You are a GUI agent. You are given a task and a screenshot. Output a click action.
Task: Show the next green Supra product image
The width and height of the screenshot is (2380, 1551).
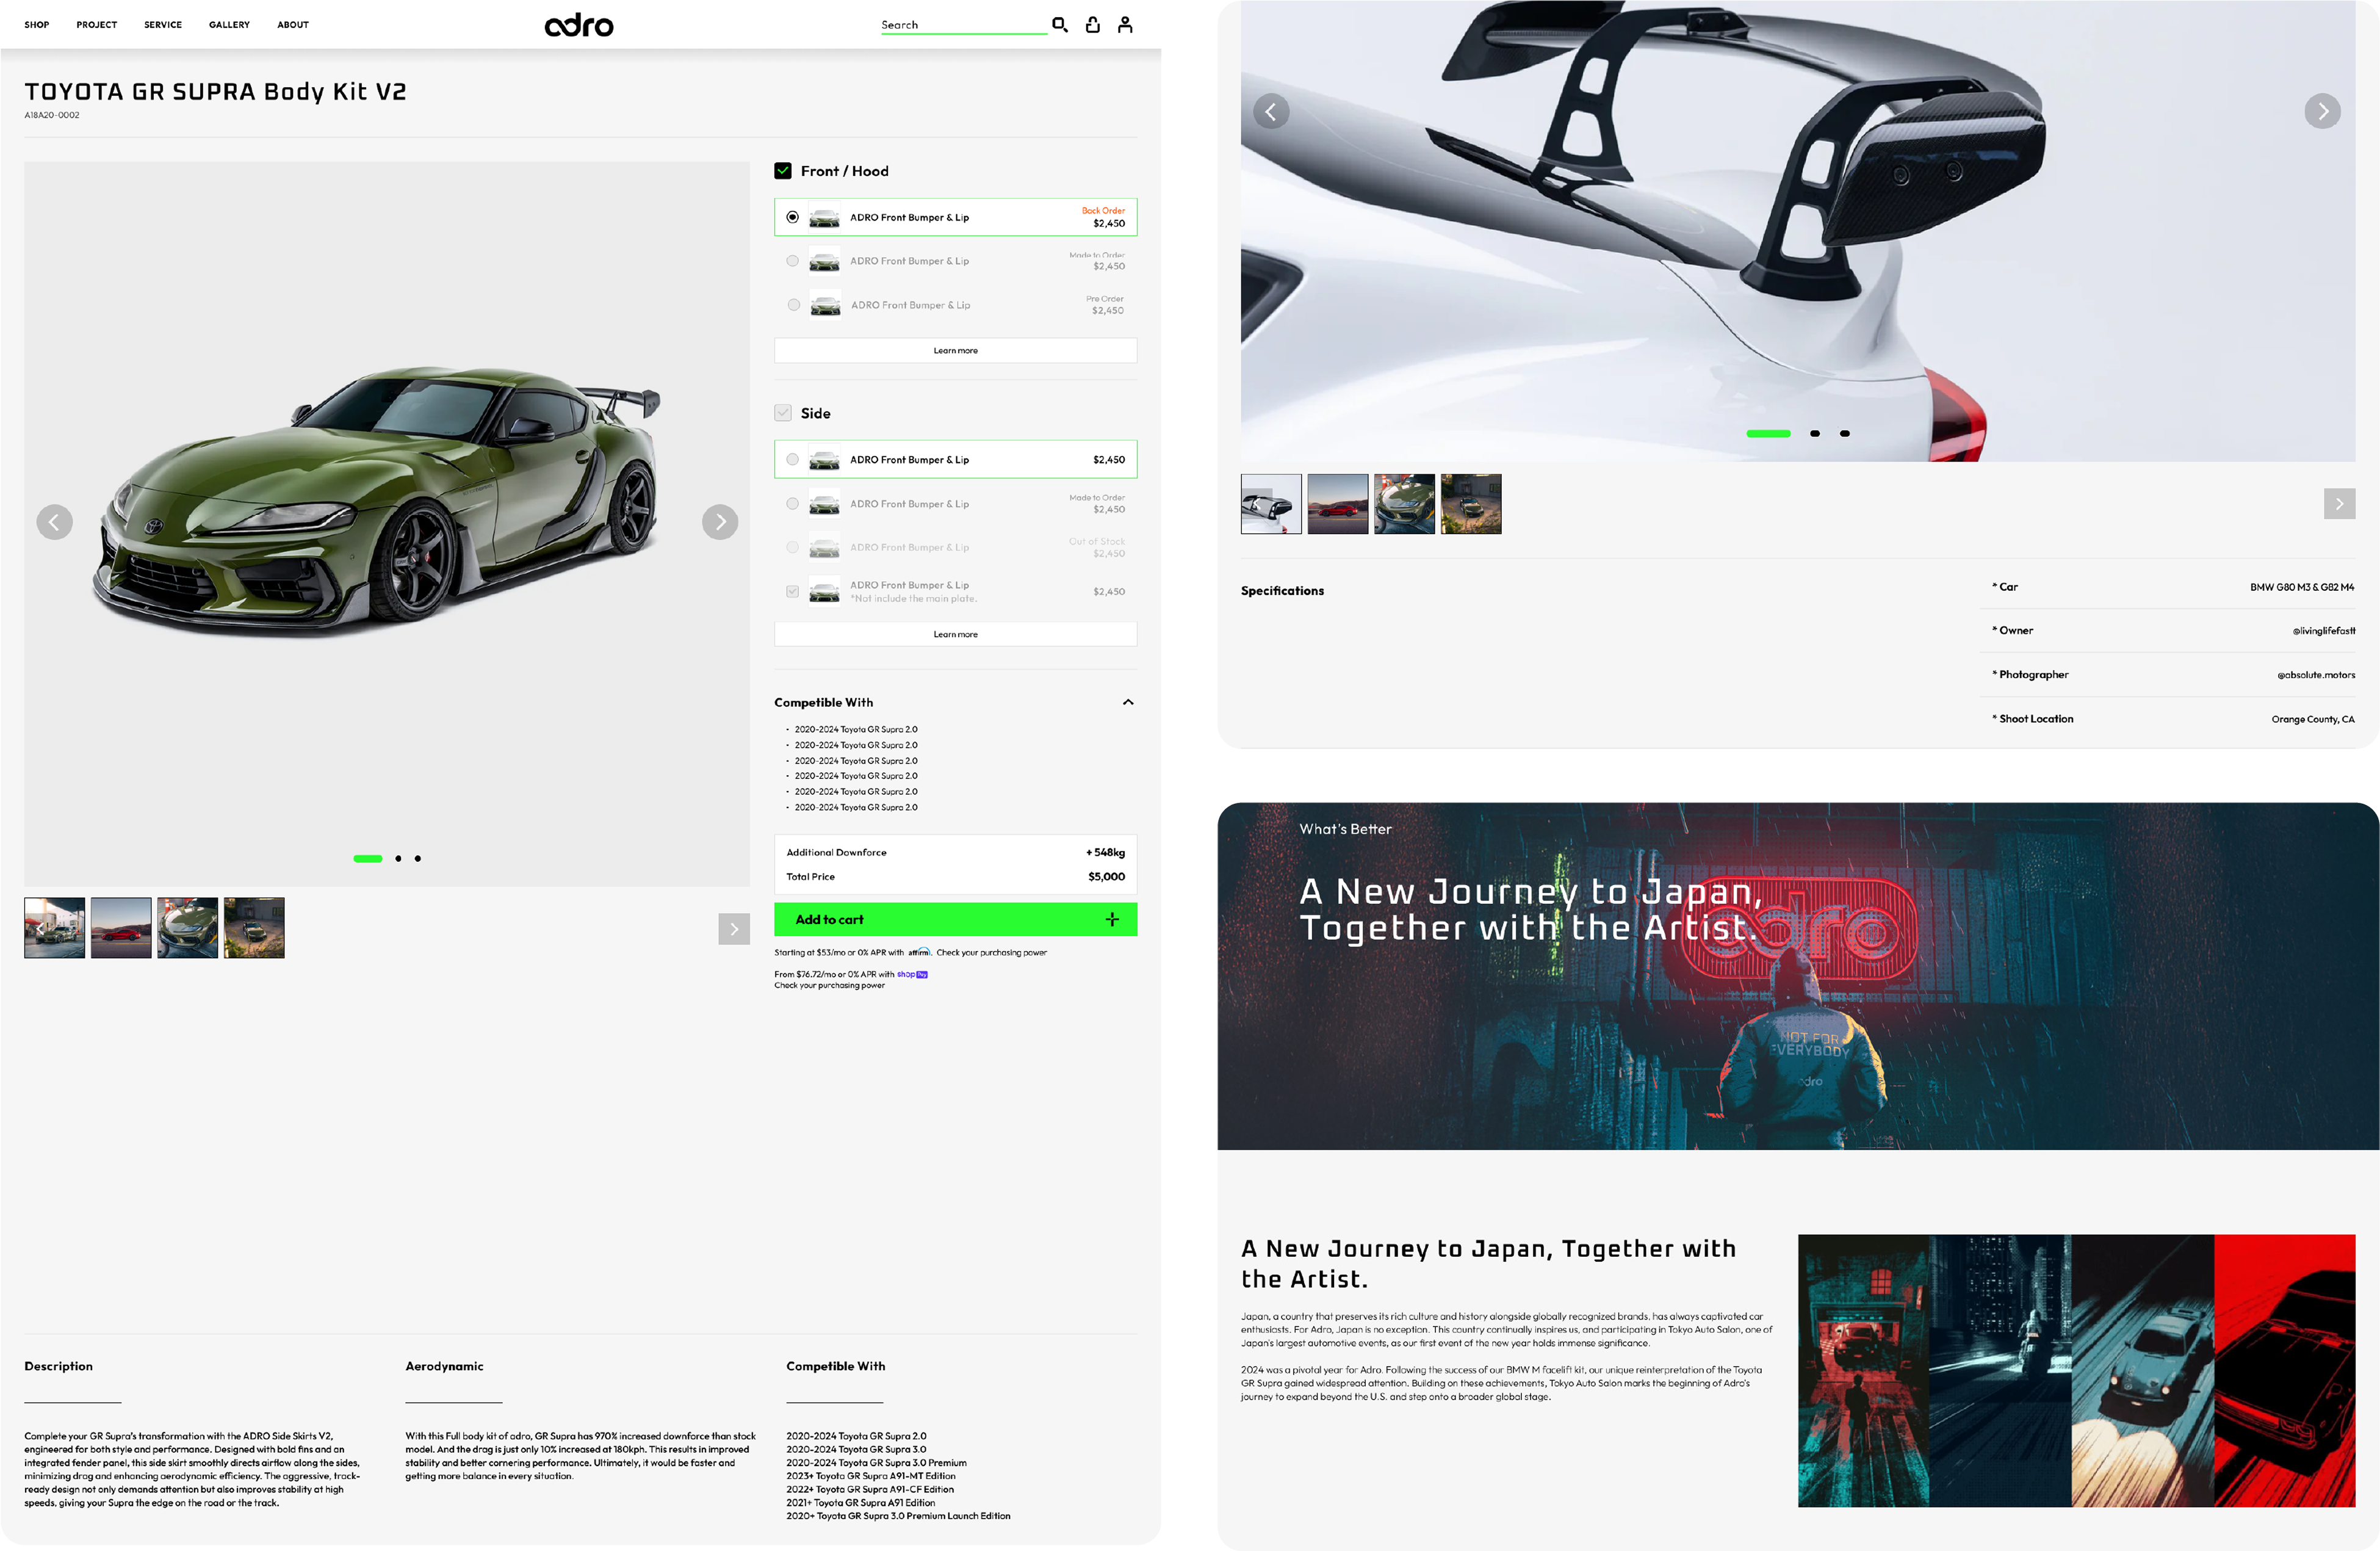(720, 522)
